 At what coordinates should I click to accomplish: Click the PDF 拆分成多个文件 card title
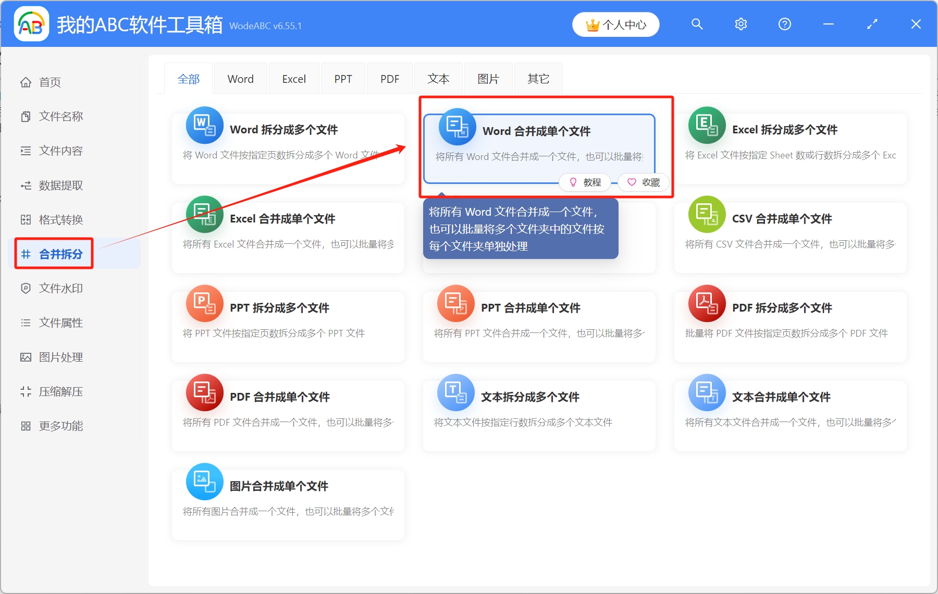[782, 308]
